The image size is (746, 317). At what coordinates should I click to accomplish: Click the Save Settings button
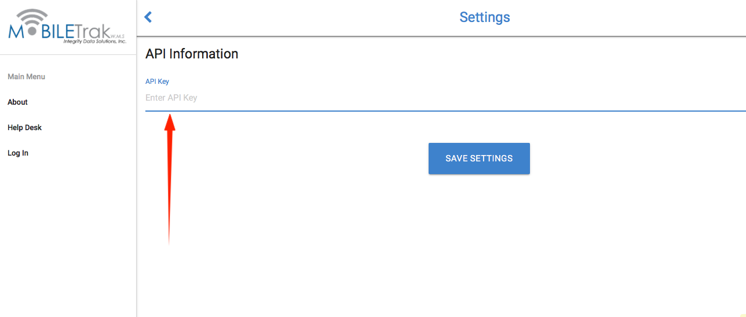pyautogui.click(x=479, y=158)
